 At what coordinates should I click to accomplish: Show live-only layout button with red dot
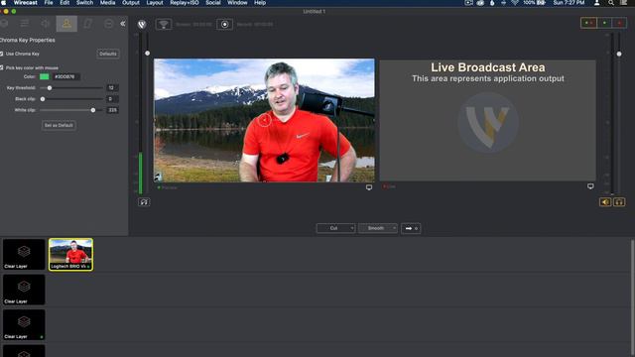pyautogui.click(x=619, y=23)
